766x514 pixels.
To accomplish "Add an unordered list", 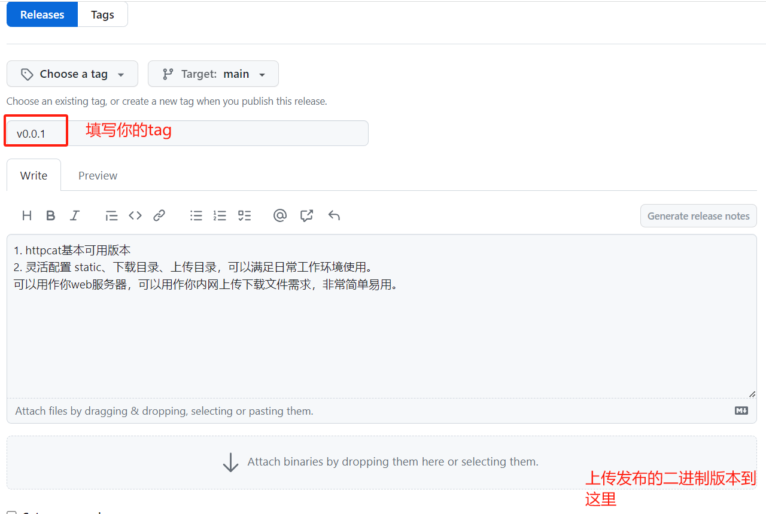I will point(196,215).
